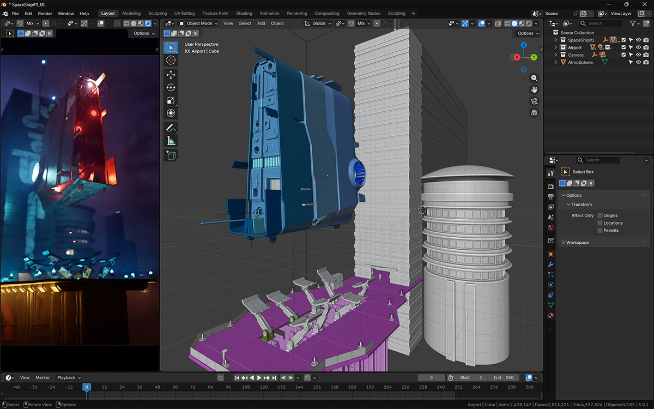Select the Move tool in the toolbar
The image size is (654, 409).
click(171, 74)
